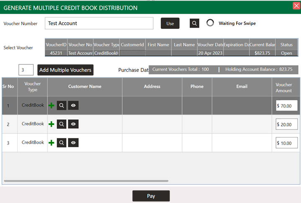Click the voucher count field showing 3
Image resolution: width=301 pixels, height=203 pixels.
pyautogui.click(x=26, y=70)
